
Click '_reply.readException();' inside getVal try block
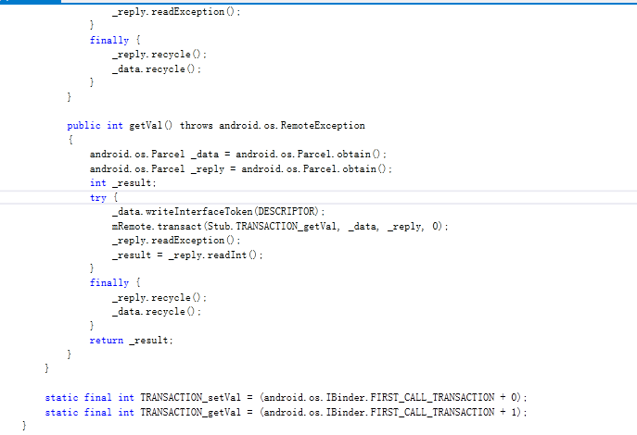point(176,241)
